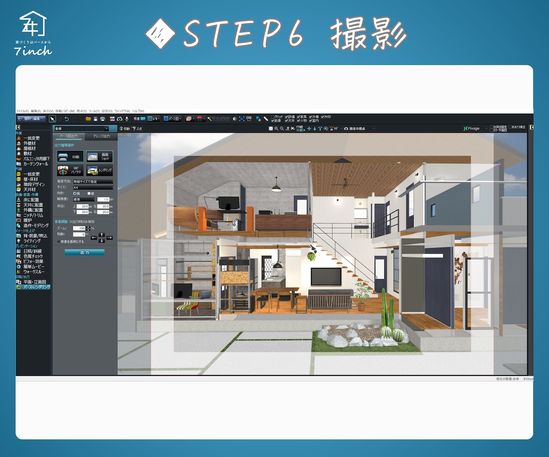This screenshot has height=457, width=549.
Task: Click the microphone icon
Action: [x=127, y=119]
